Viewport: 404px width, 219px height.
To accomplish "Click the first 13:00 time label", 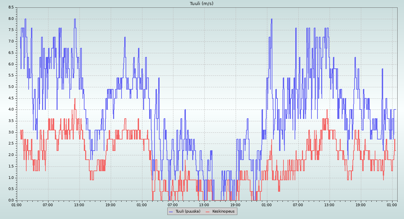I will [79, 205].
